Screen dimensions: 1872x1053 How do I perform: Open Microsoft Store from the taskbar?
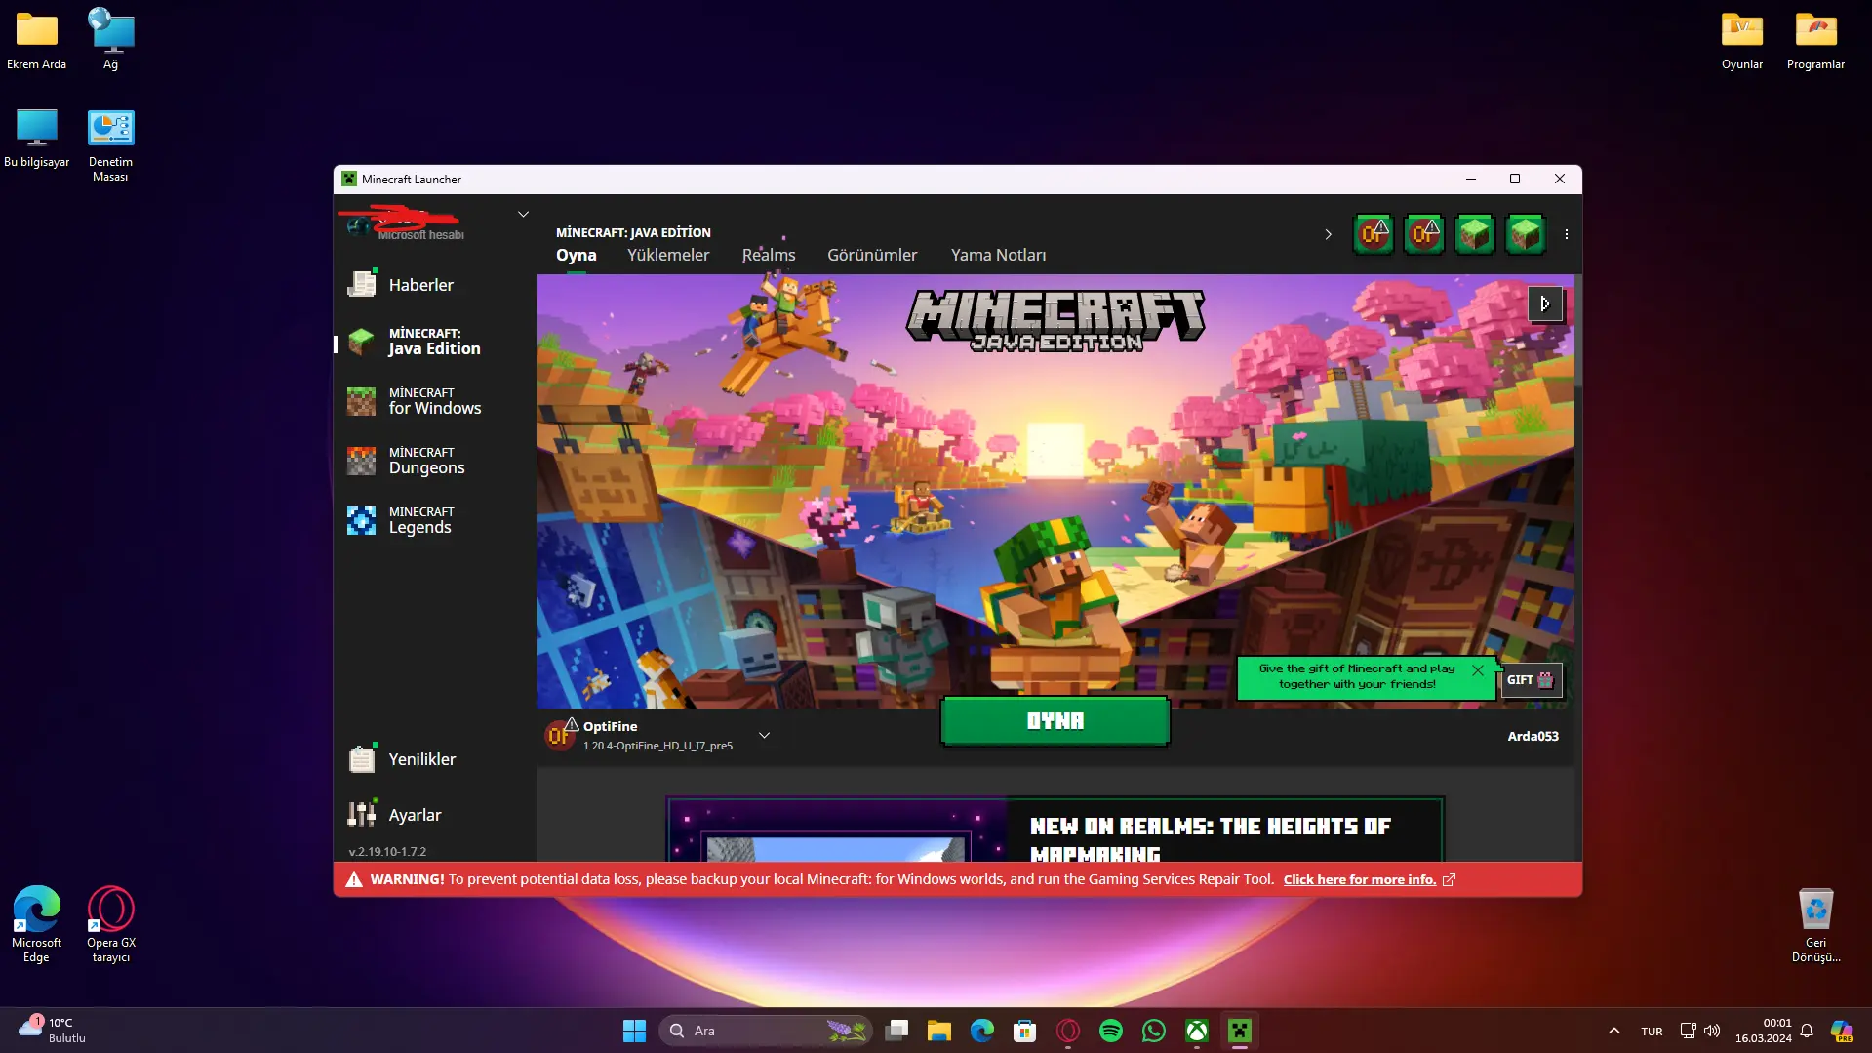(x=1025, y=1031)
